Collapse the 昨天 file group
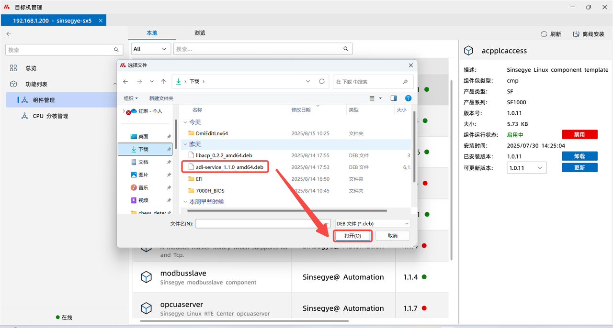Viewport: 613px width, 328px height. (x=185, y=144)
